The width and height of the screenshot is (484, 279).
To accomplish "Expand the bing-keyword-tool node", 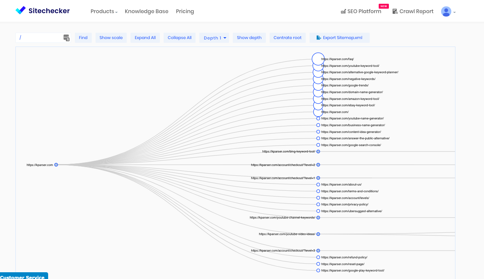I will click(318, 151).
